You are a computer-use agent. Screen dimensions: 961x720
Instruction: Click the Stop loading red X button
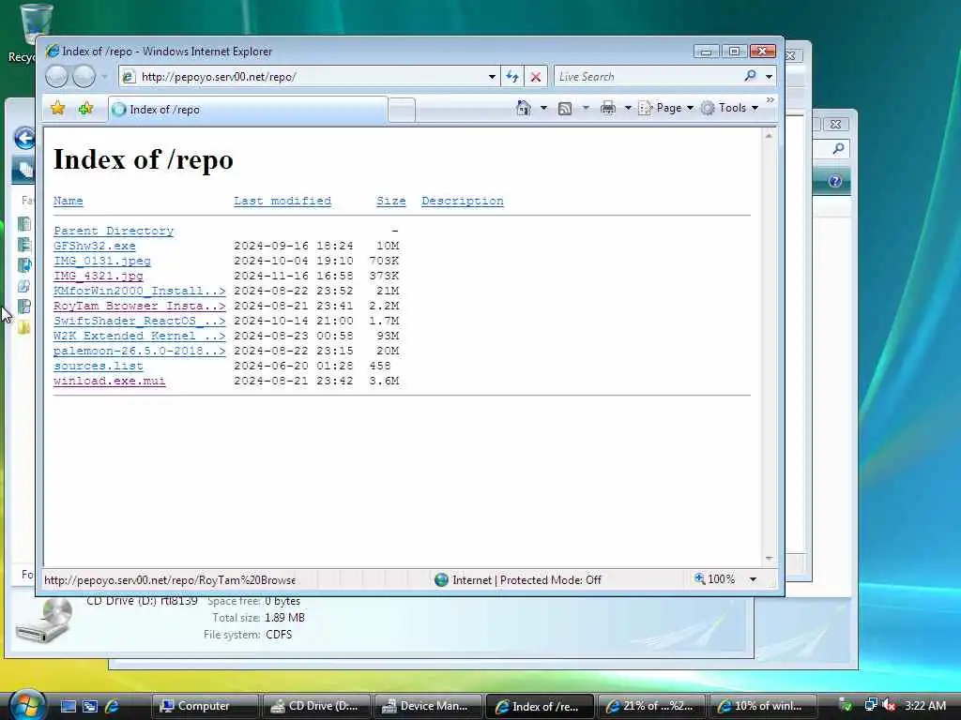point(536,77)
